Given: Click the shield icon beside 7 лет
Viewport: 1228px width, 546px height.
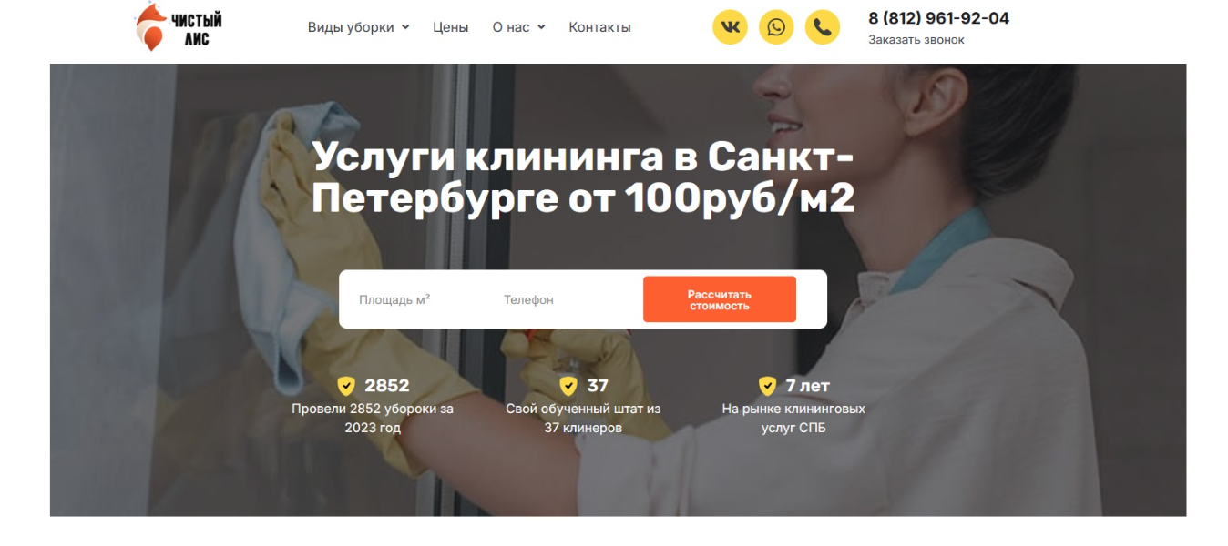Looking at the screenshot, I should 768,386.
